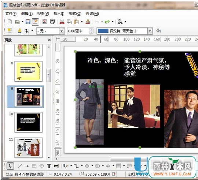
Task: Open the 格式(O) menu
Action: tap(75, 14)
